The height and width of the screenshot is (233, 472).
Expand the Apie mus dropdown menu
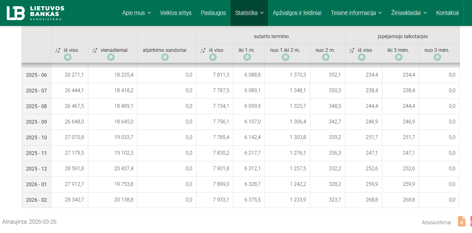(x=136, y=13)
